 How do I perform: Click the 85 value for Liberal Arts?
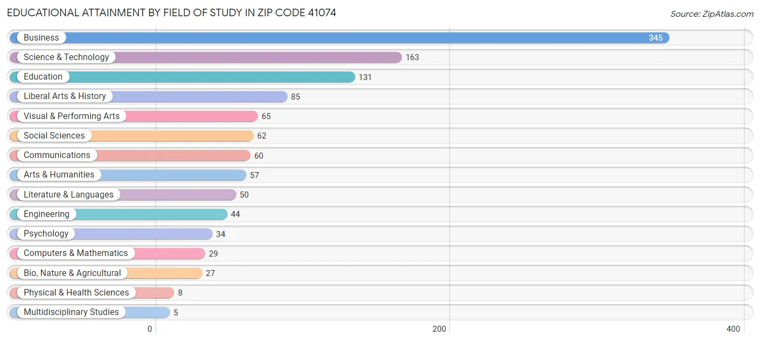click(x=295, y=97)
